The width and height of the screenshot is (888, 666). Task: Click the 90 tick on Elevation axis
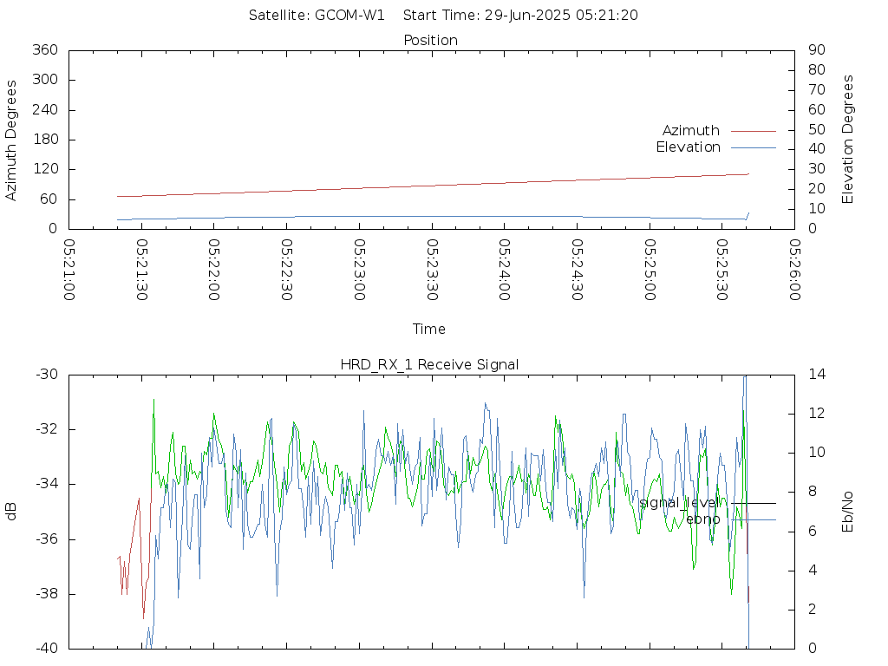(817, 49)
